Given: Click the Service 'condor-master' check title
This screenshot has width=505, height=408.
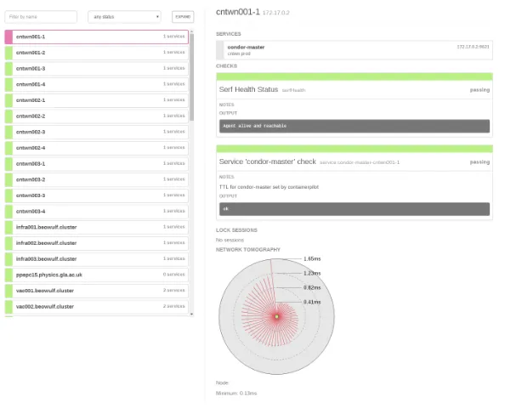Looking at the screenshot, I should click(267, 161).
